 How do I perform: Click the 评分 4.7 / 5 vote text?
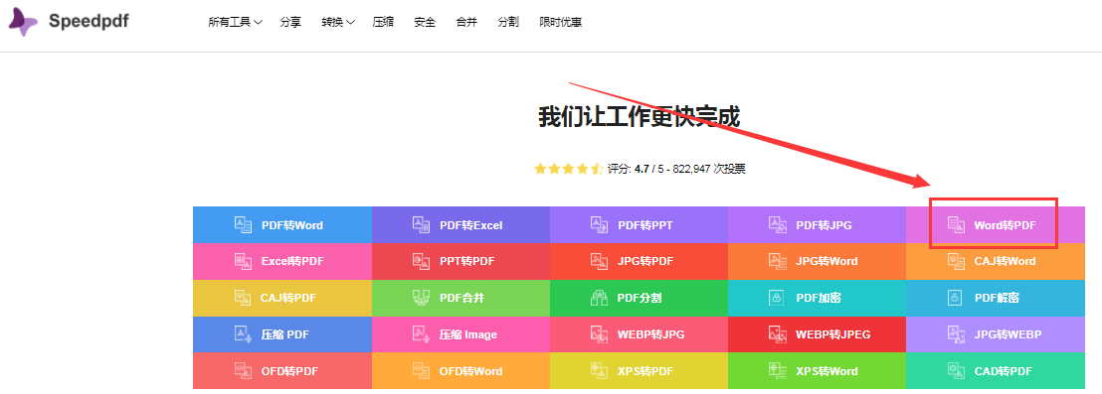(x=676, y=169)
